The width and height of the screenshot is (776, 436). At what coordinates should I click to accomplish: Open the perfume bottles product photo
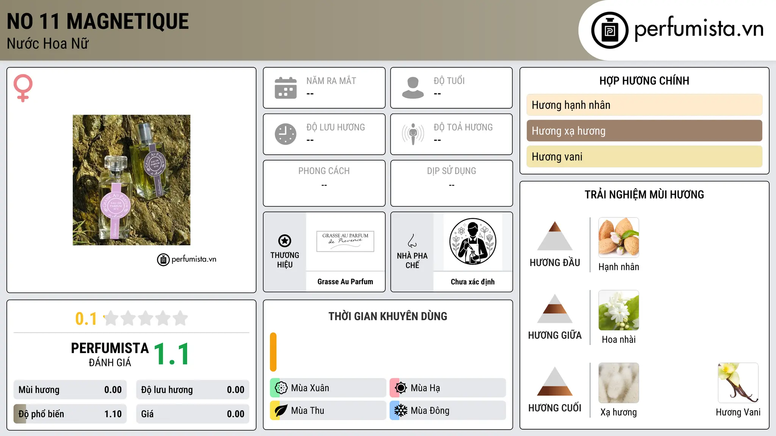(x=131, y=180)
